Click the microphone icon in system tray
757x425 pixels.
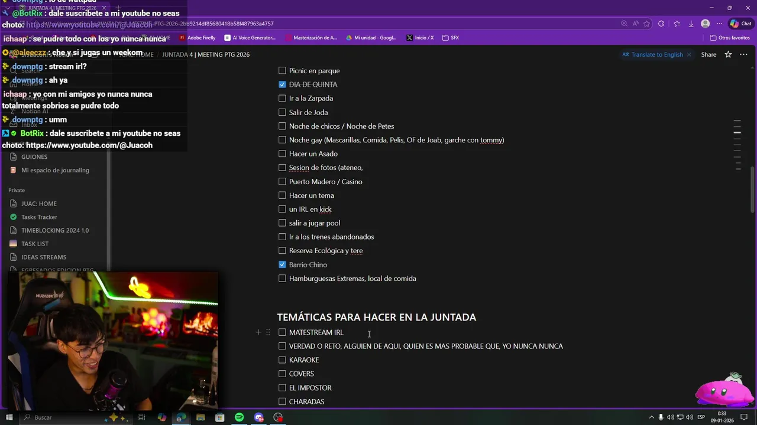coord(661,417)
